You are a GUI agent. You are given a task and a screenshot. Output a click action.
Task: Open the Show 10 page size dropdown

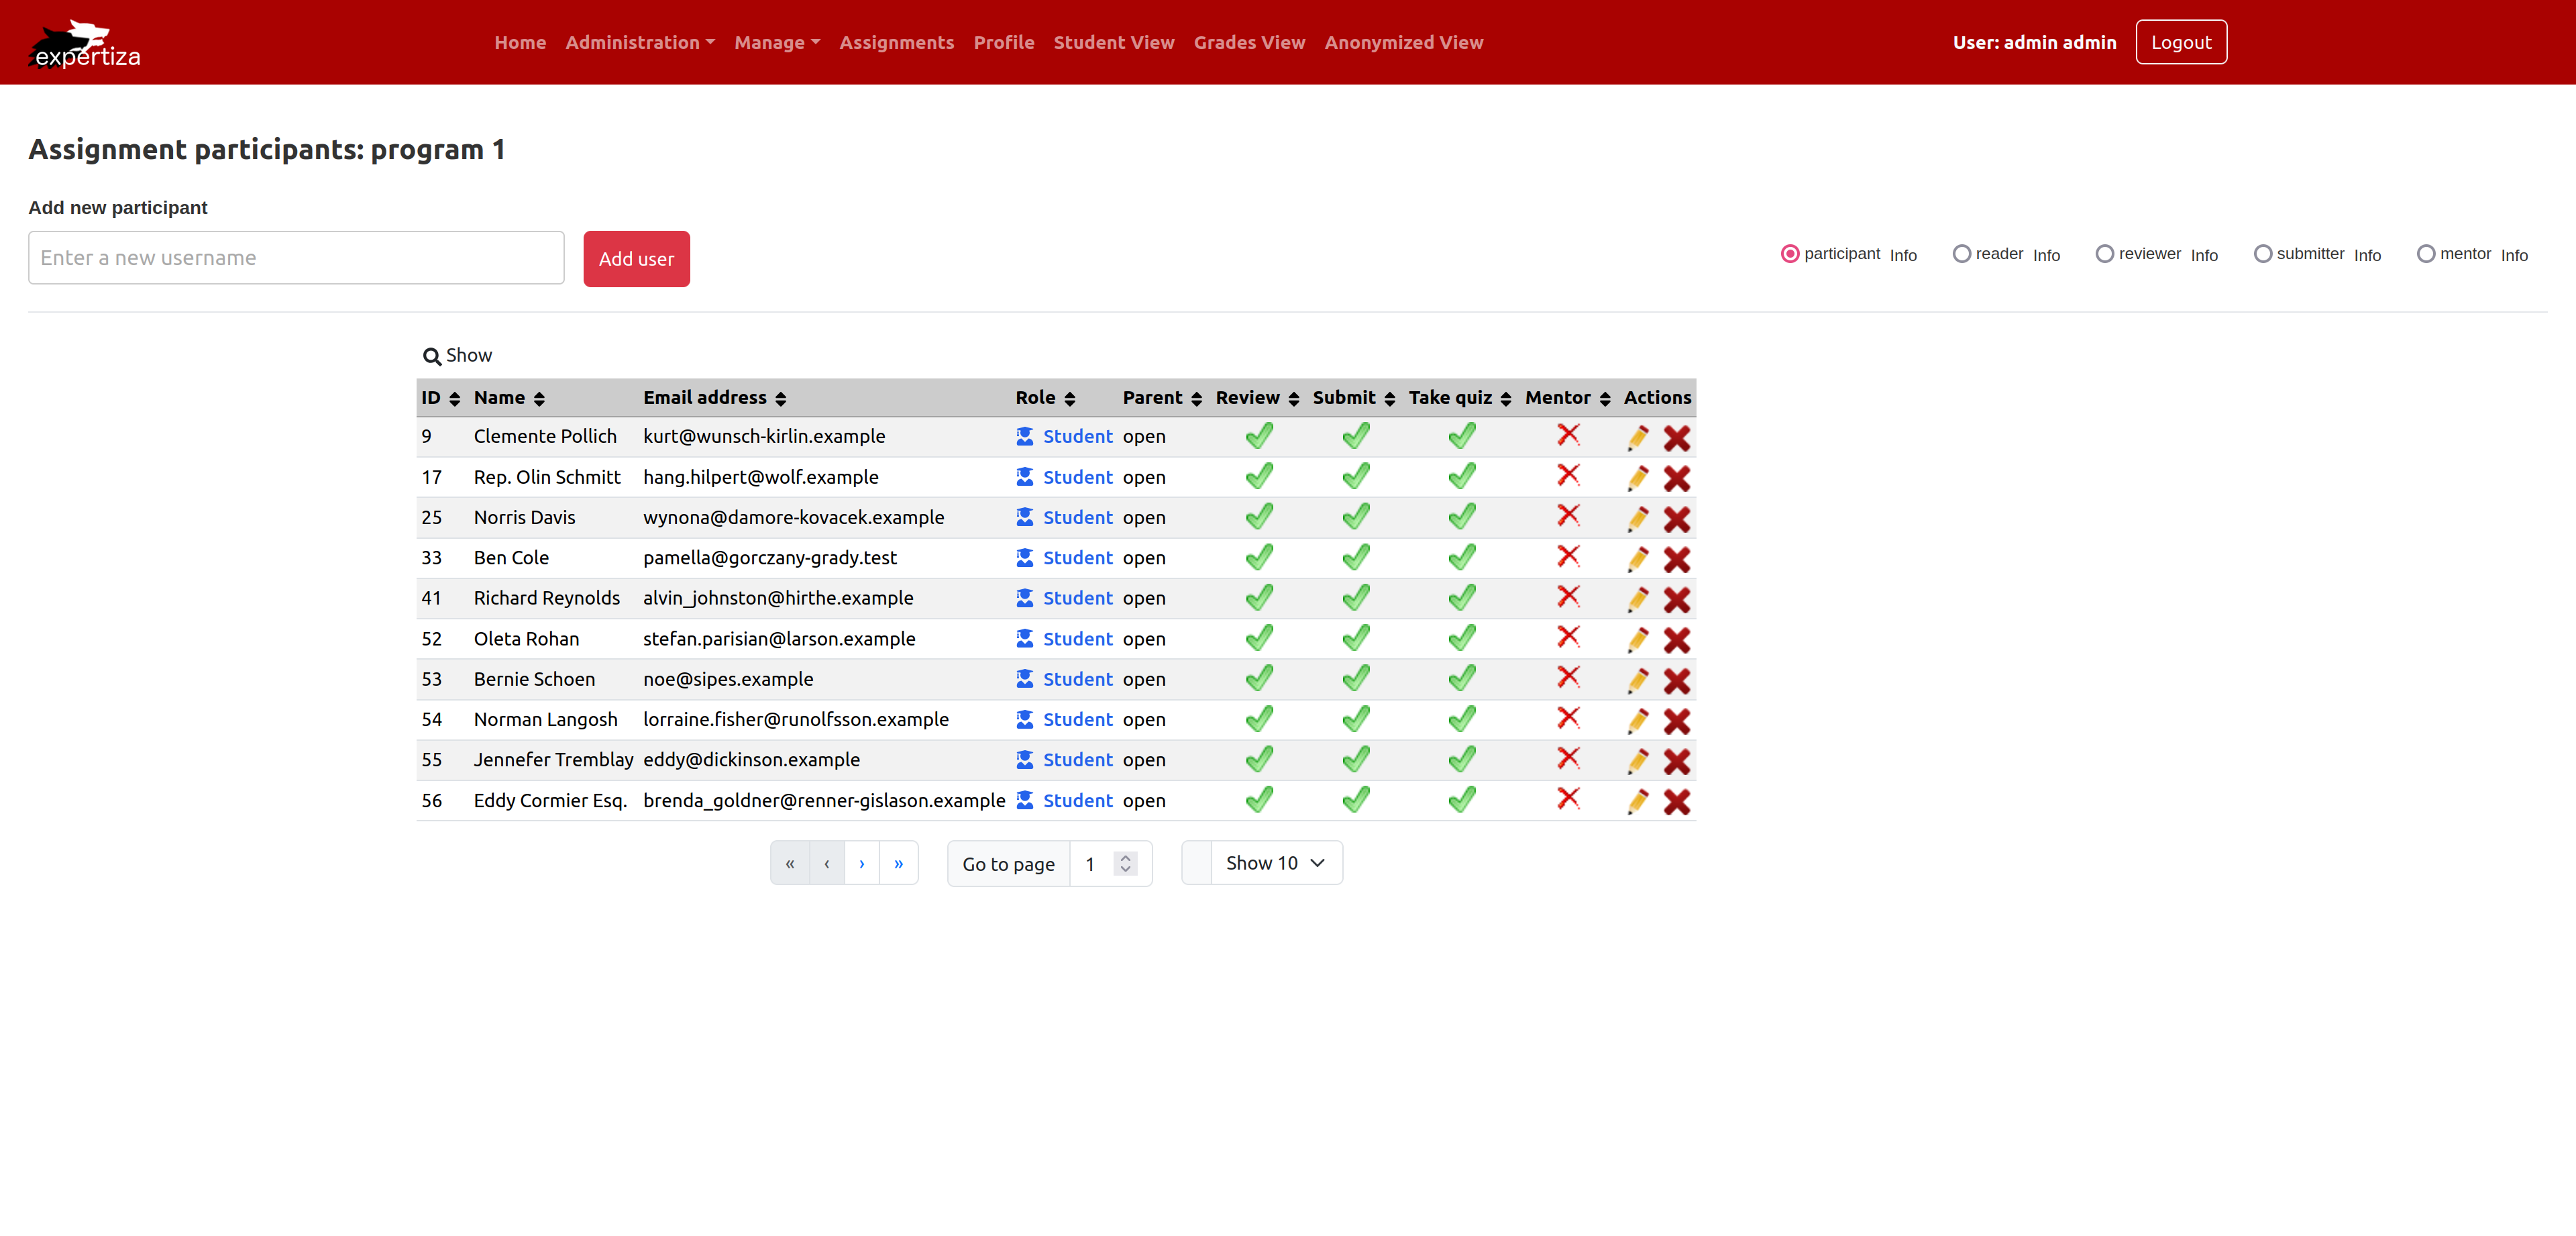[1275, 863]
